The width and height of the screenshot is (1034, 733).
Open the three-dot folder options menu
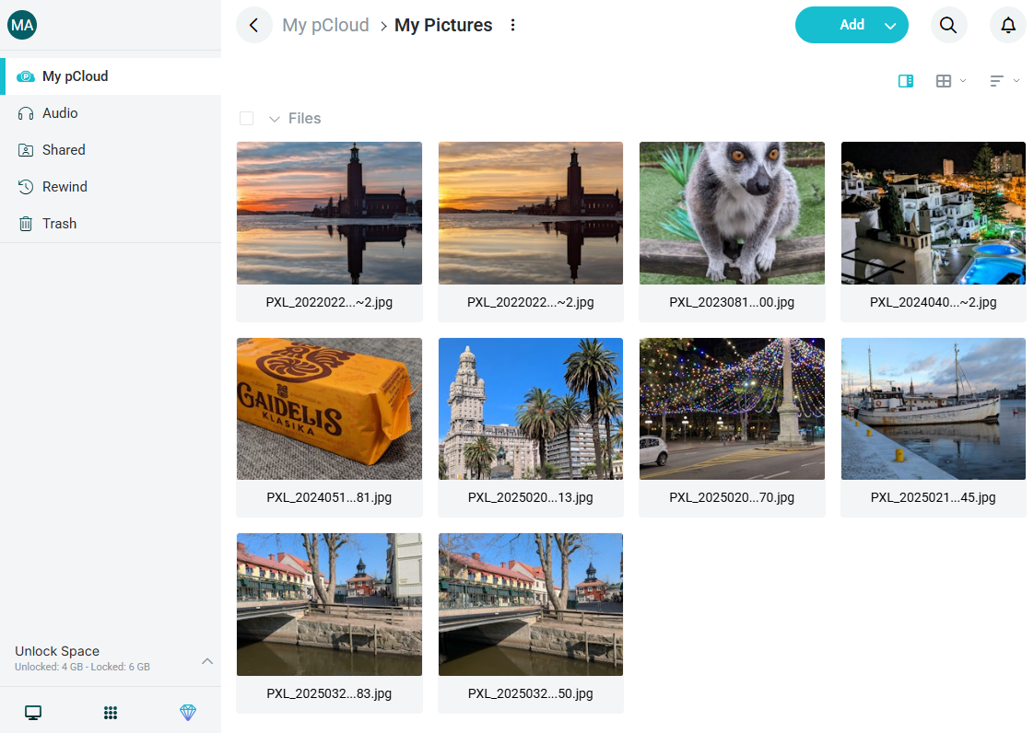513,25
